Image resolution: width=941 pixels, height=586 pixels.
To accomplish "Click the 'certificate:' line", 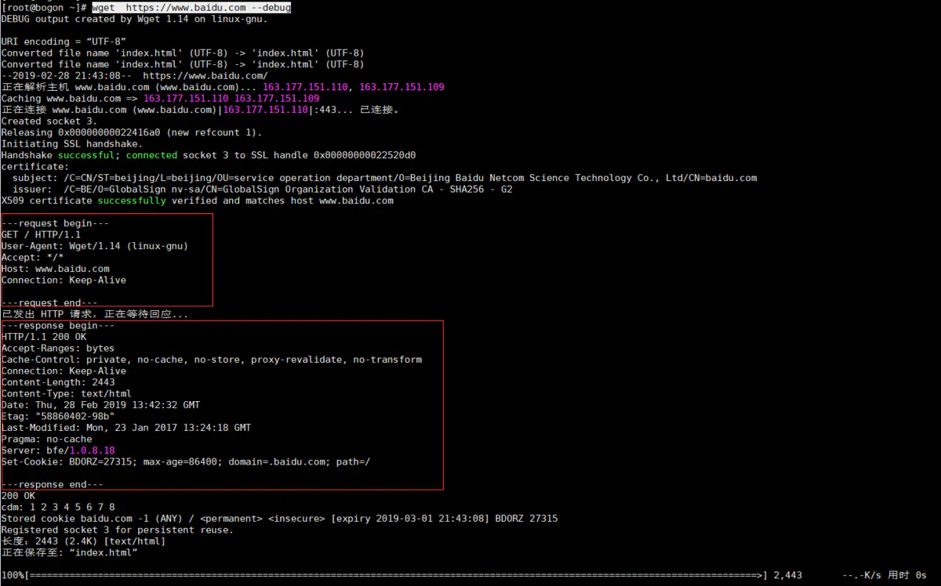I will coord(35,167).
